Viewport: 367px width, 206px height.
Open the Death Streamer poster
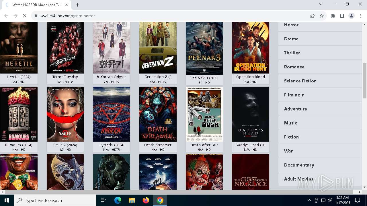click(x=158, y=114)
